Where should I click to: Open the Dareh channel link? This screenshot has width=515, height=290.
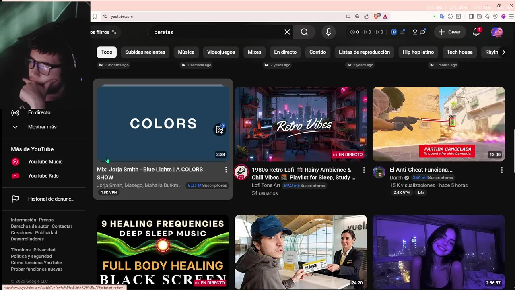point(396,178)
